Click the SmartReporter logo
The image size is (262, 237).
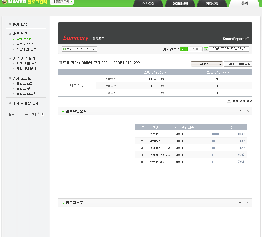(236, 39)
